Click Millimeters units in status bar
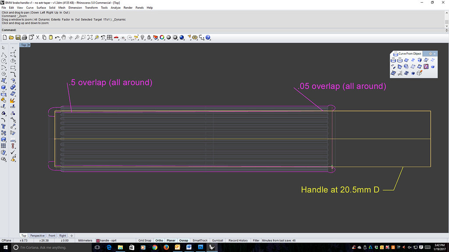This screenshot has width=449, height=252. (85, 241)
